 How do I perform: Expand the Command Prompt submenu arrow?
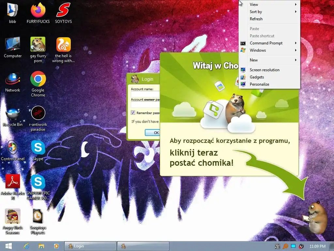coord(296,43)
